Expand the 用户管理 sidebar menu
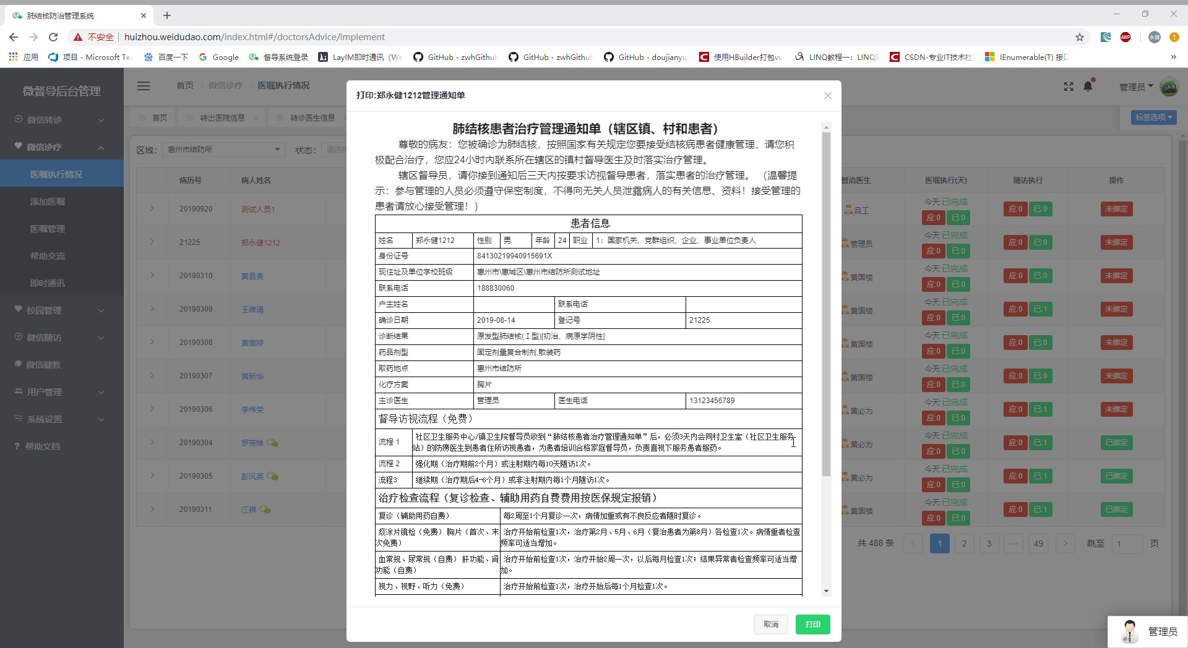Viewport: 1188px width, 648px height. click(x=62, y=392)
